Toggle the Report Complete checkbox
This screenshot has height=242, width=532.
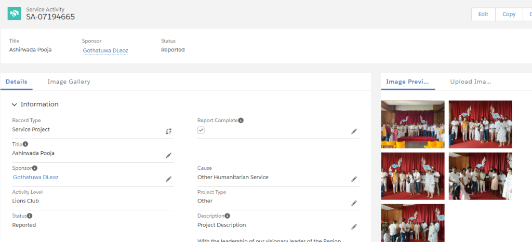201,130
